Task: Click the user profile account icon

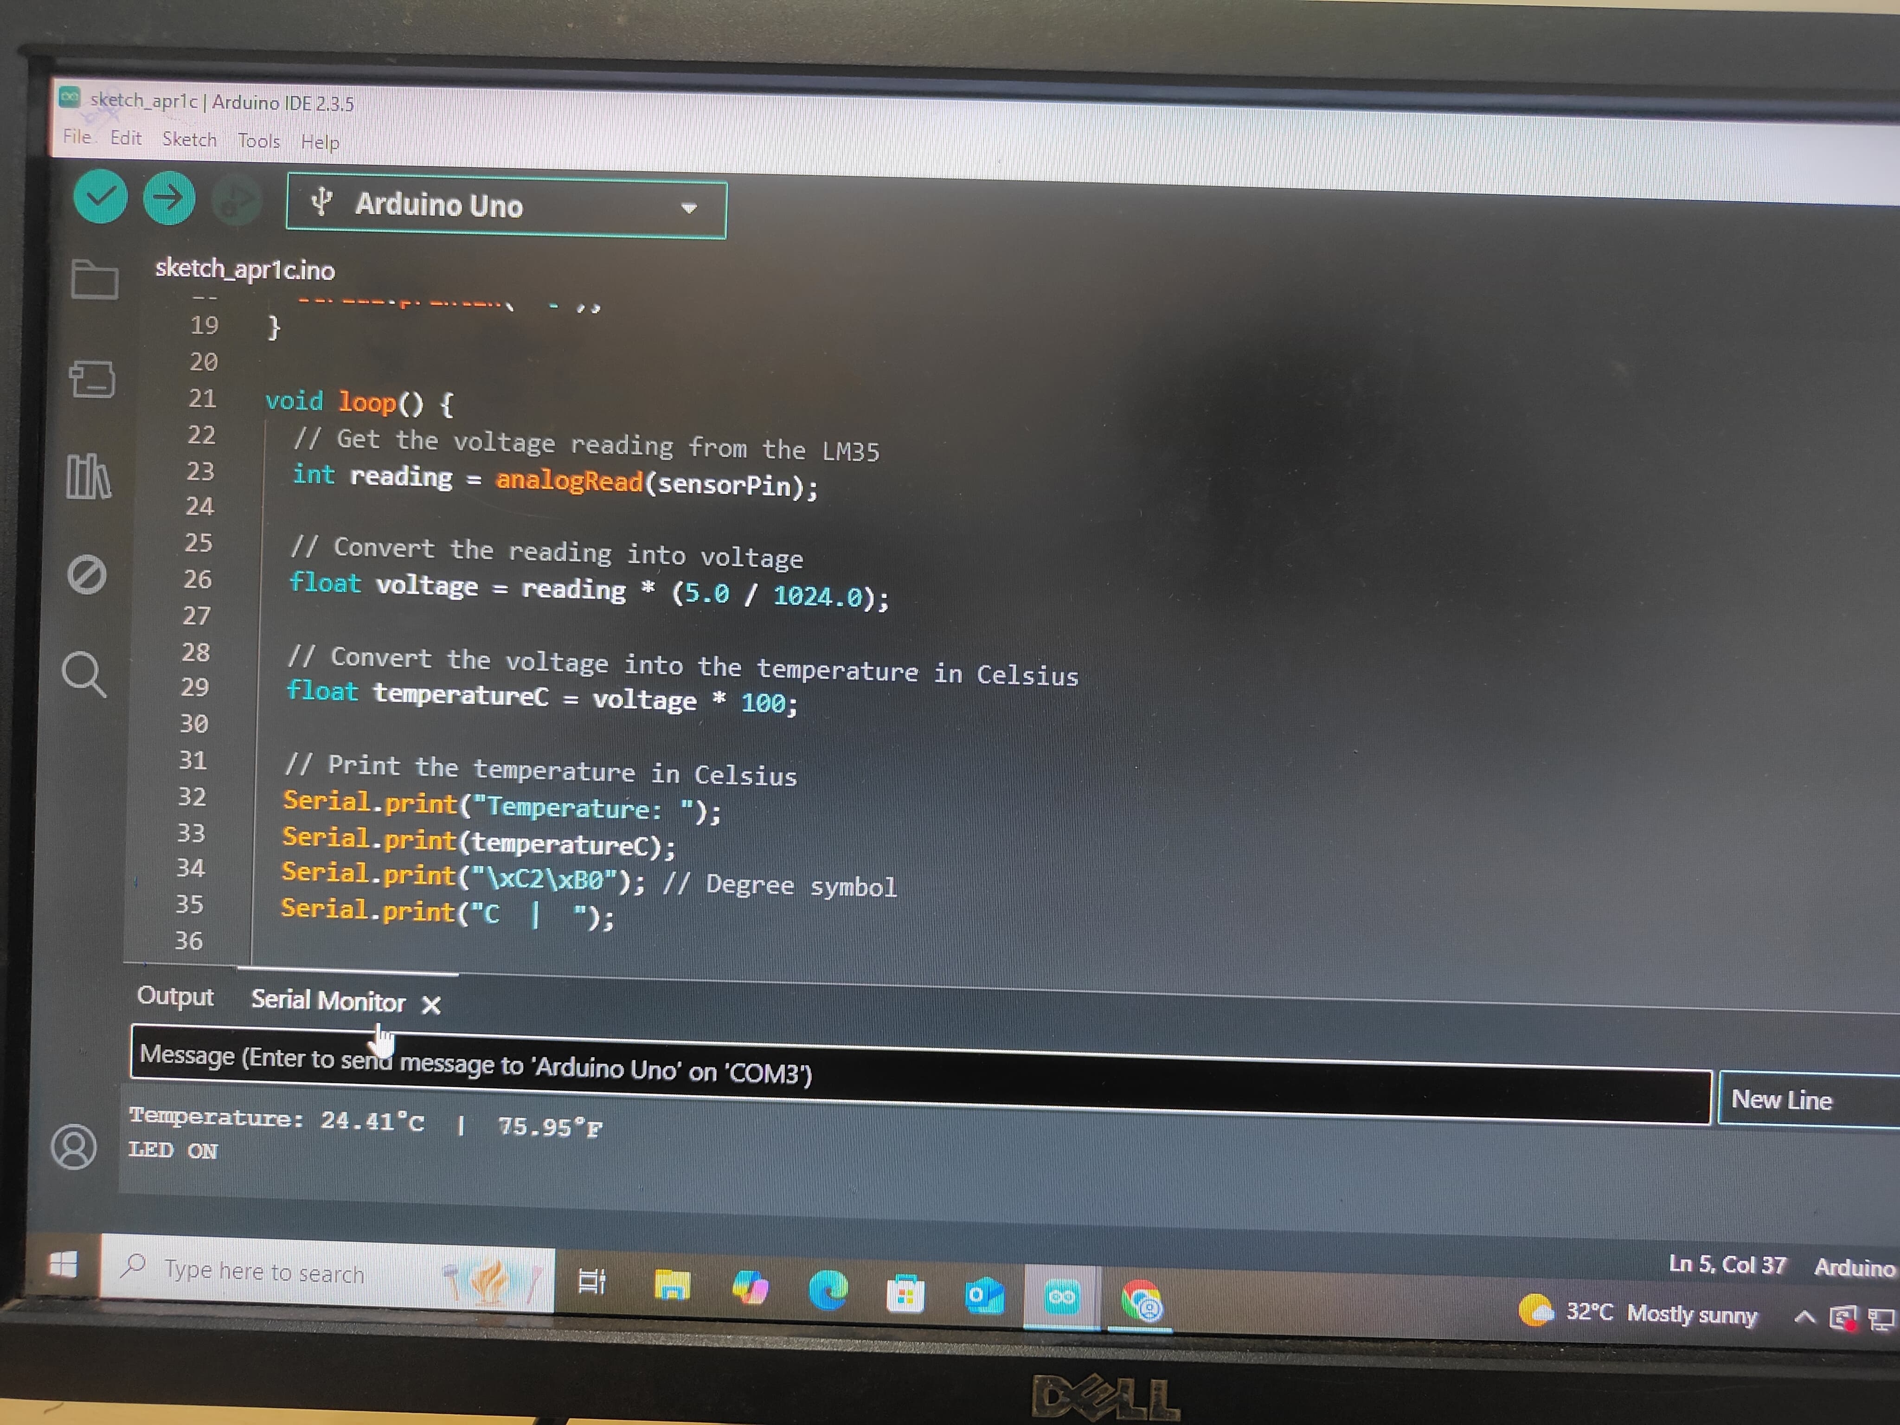Action: click(x=74, y=1147)
